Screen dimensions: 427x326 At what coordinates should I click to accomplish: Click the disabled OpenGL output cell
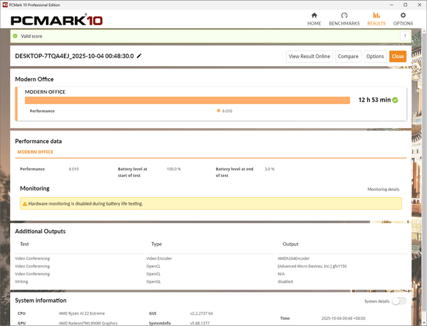[x=285, y=281]
